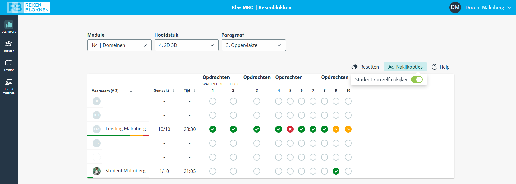The image size is (516, 184).
Task: Sort by the Gemaakt column arrow
Action: pyautogui.click(x=173, y=91)
